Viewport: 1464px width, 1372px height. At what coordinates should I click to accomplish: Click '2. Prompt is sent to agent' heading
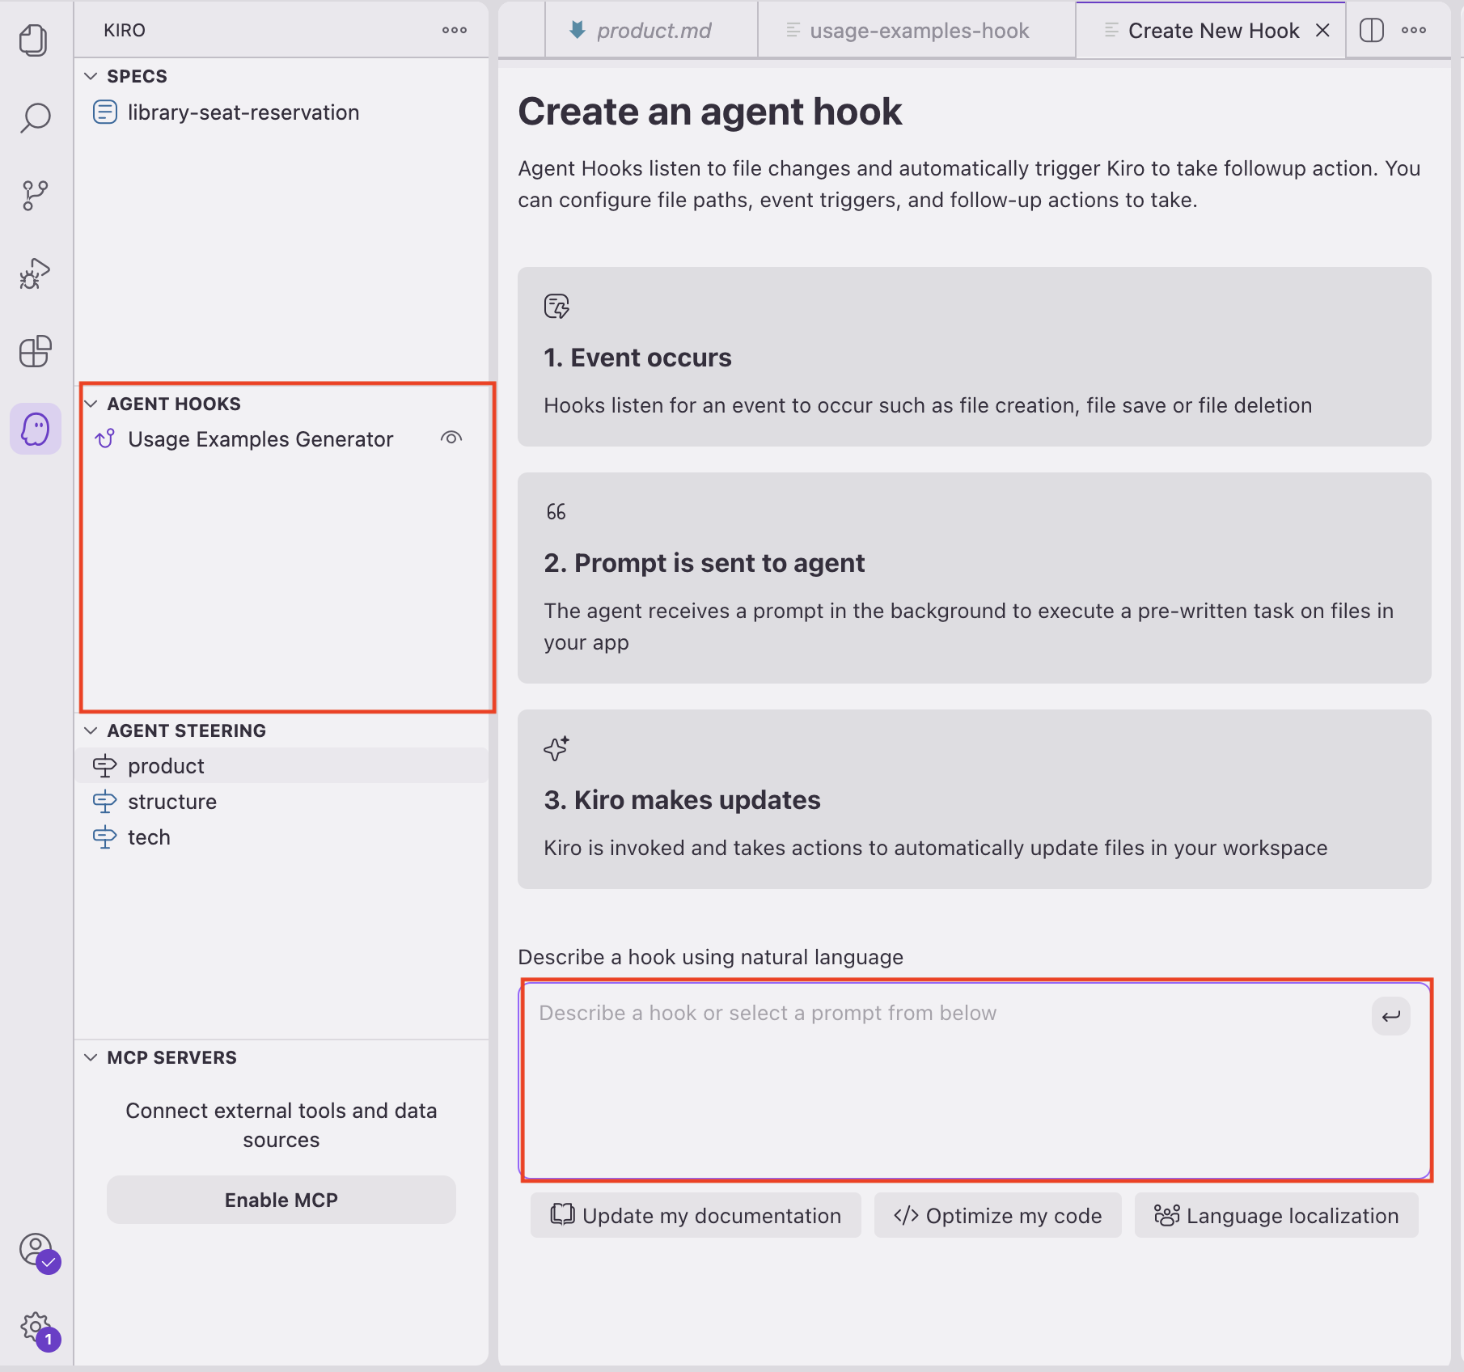coord(704,563)
